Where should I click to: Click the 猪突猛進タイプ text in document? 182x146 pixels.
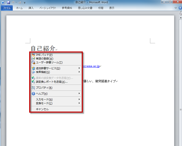[x=105, y=81]
